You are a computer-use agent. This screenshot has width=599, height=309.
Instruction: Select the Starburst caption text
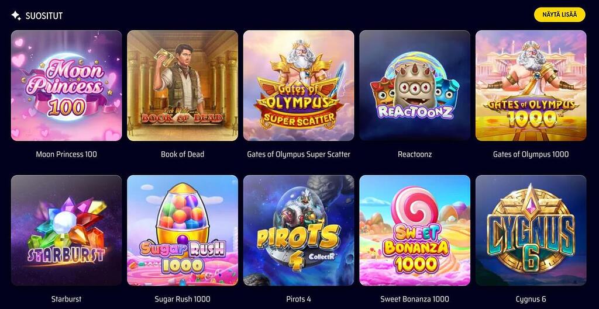point(67,299)
